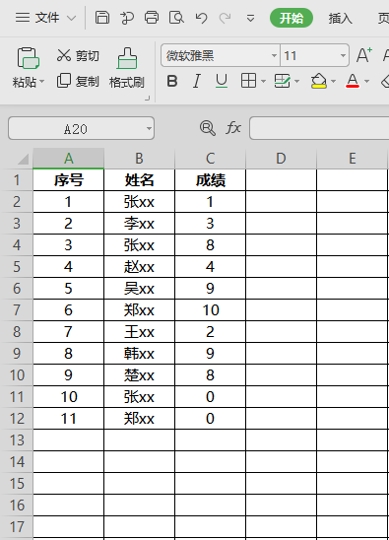Click the Save icon in quick toolbar
The width and height of the screenshot is (389, 540).
tap(102, 17)
